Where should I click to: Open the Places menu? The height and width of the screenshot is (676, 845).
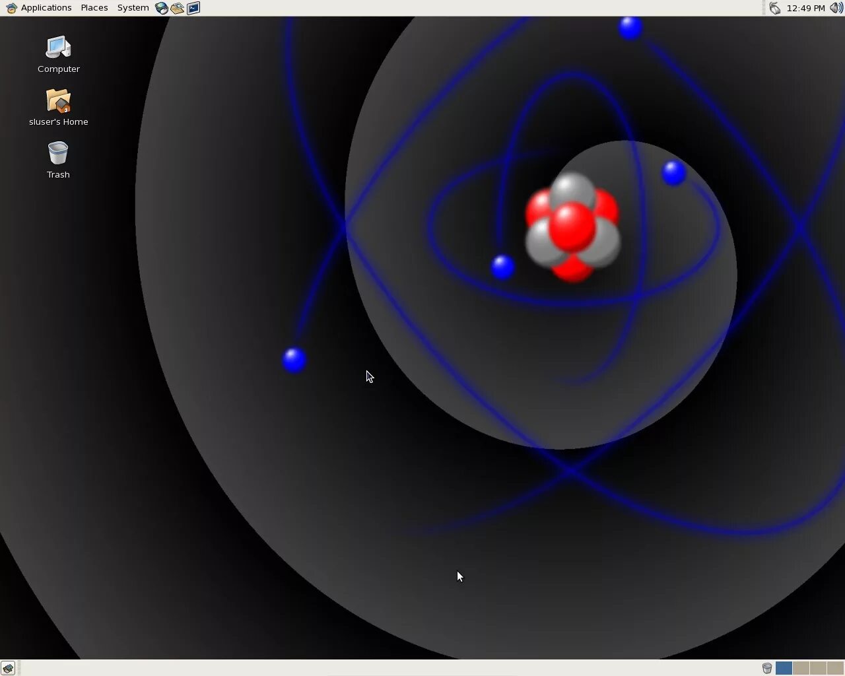[x=94, y=8]
